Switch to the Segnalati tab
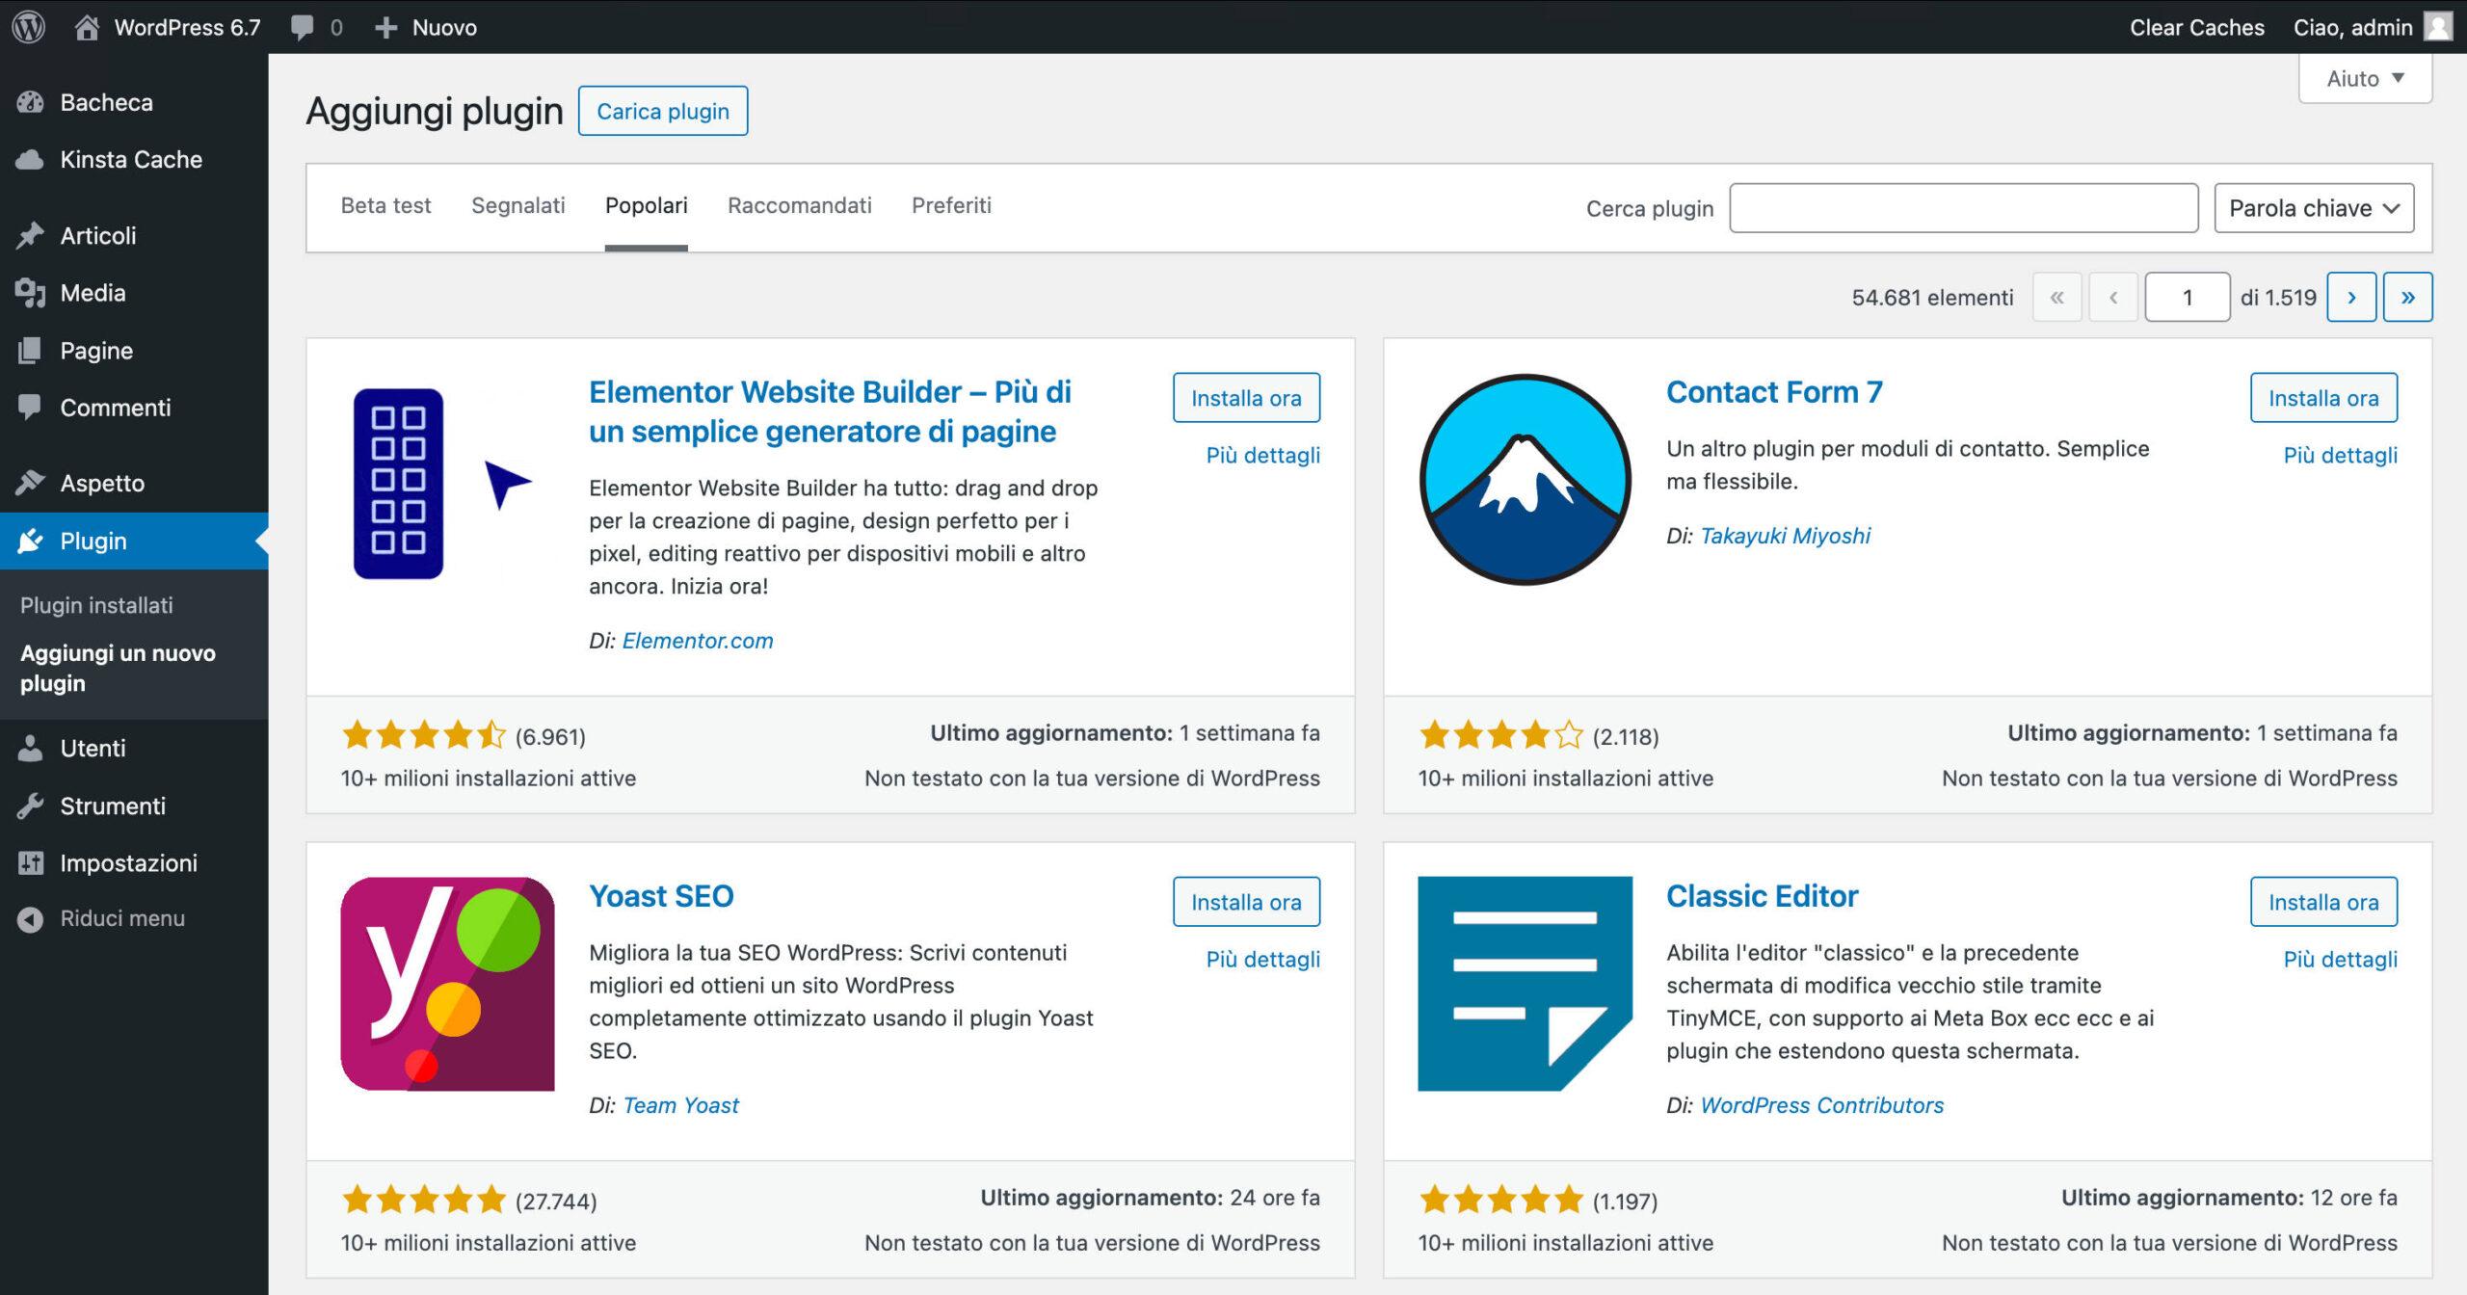The width and height of the screenshot is (2467, 1295). (x=518, y=205)
